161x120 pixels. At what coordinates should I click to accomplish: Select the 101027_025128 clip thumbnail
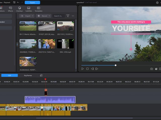pos(47,26)
